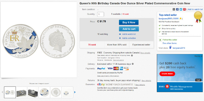The width and height of the screenshot is (204, 101).
Task: Click the eye icon Add to watch list
Action: coord(120,34)
